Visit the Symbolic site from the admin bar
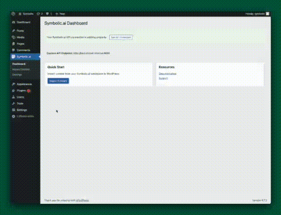Viewport: 281px width, 215px height. coord(26,14)
